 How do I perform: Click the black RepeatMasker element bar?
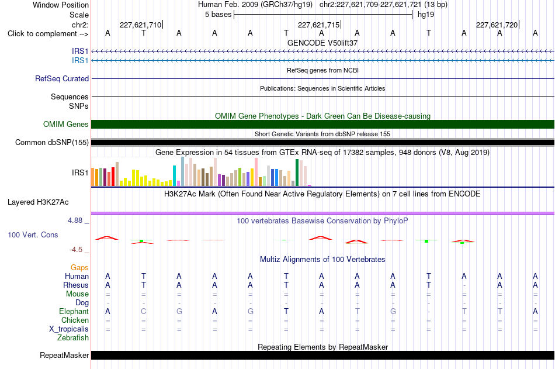tap(322, 355)
